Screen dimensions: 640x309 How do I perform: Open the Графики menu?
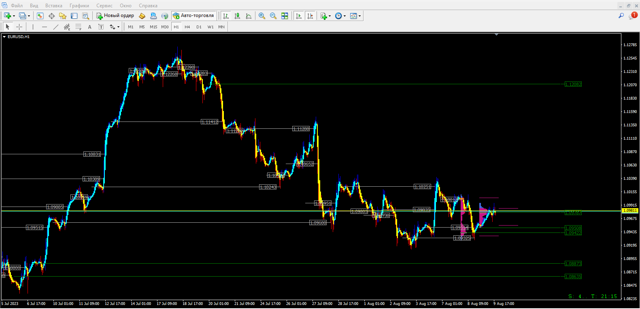click(x=79, y=6)
